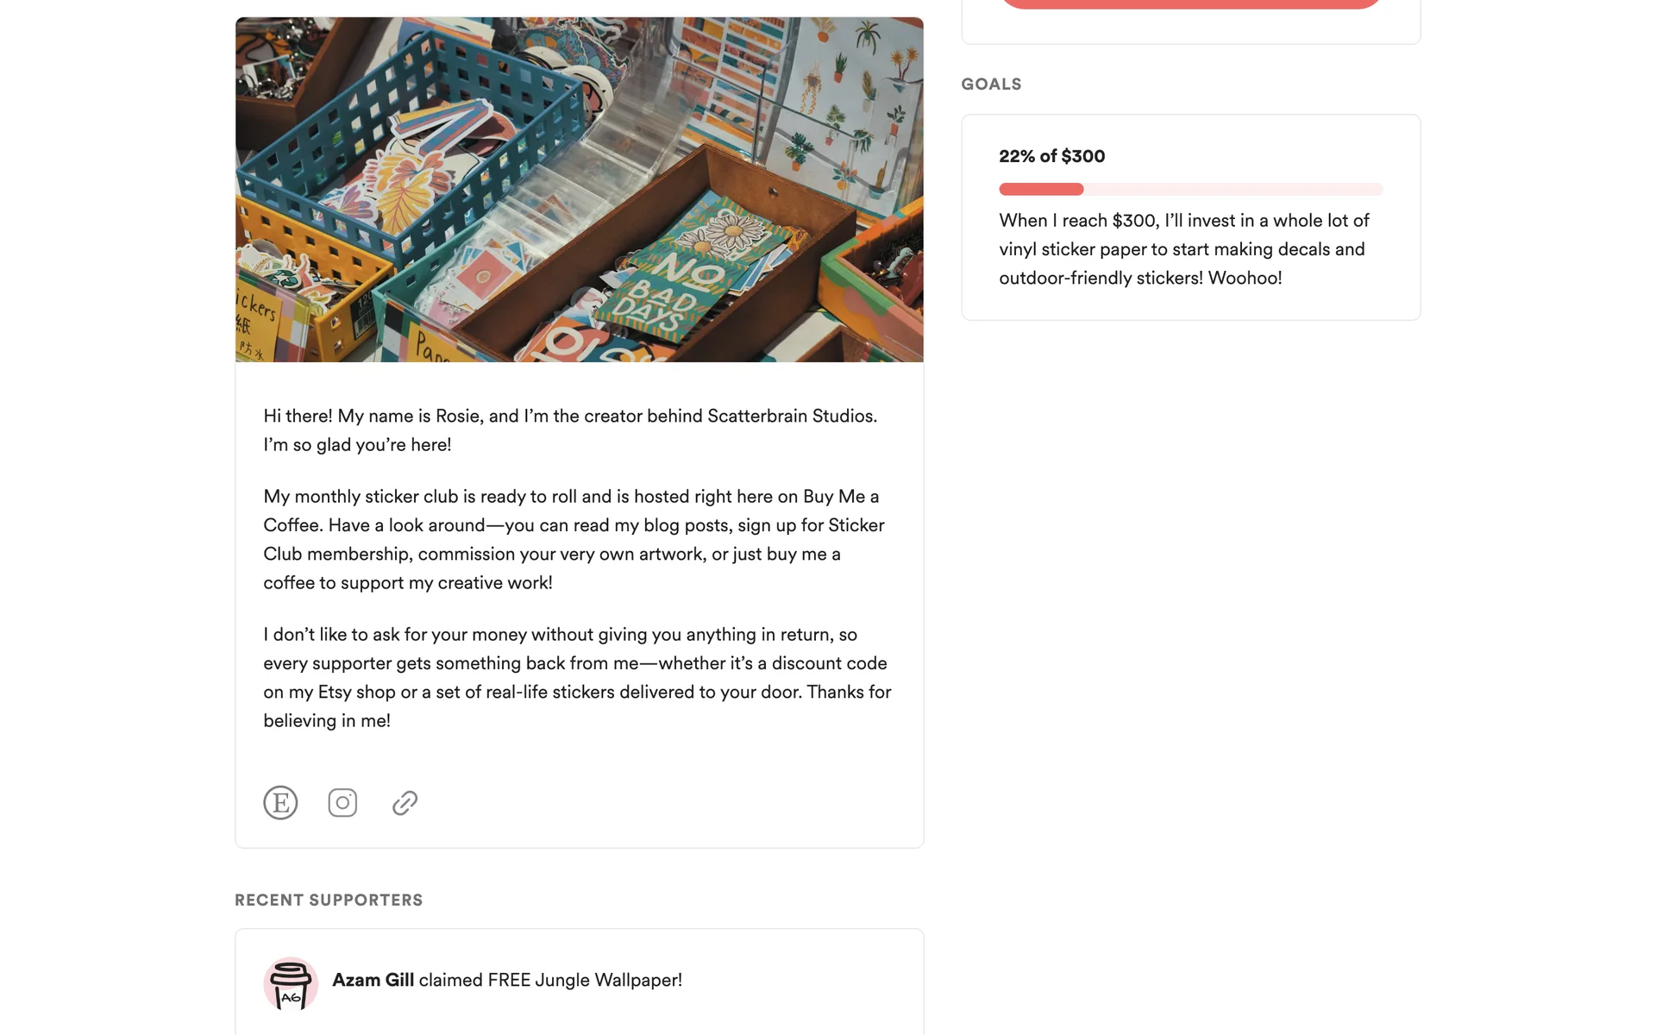The width and height of the screenshot is (1656, 1035).
Task: Click the "22% of $300" goal title
Action: pyautogui.click(x=1051, y=156)
